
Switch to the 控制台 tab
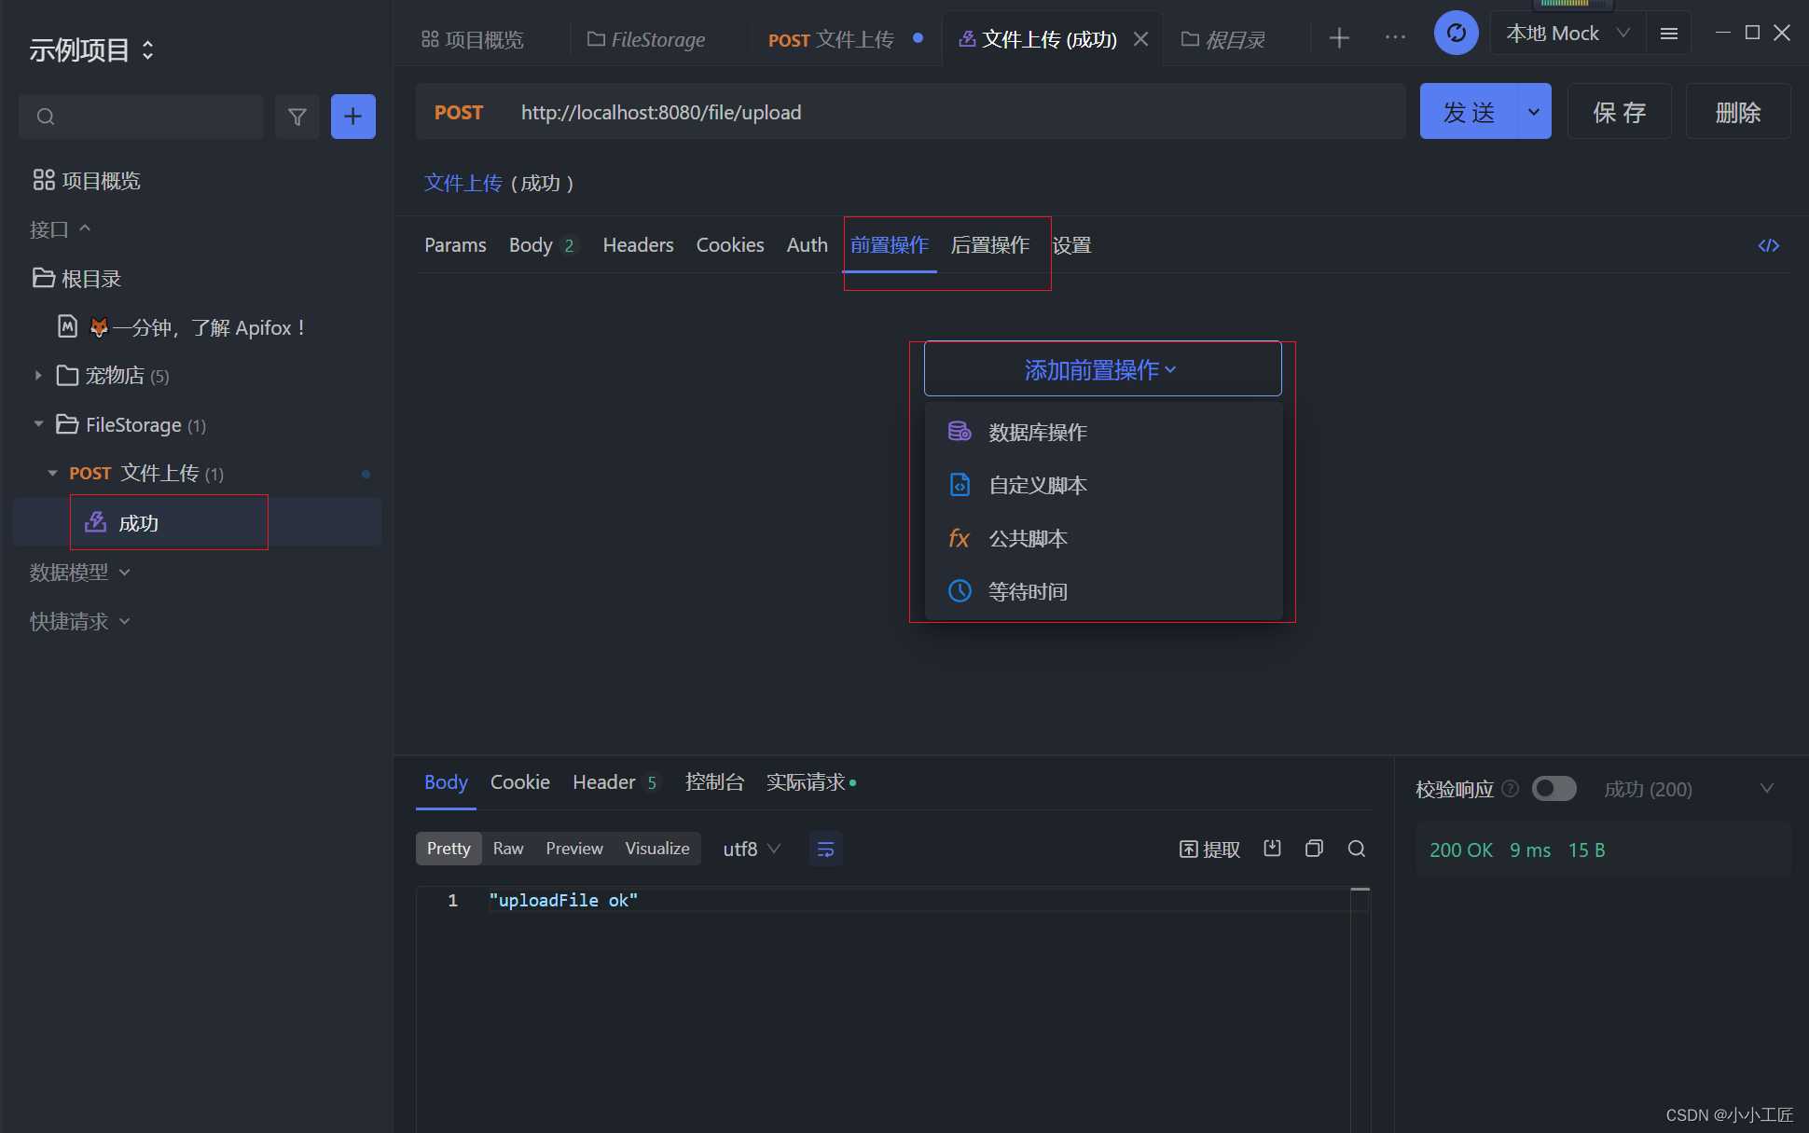pos(714,782)
